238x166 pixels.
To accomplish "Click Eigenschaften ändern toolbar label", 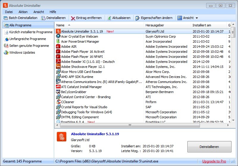I will [x=157, y=18].
